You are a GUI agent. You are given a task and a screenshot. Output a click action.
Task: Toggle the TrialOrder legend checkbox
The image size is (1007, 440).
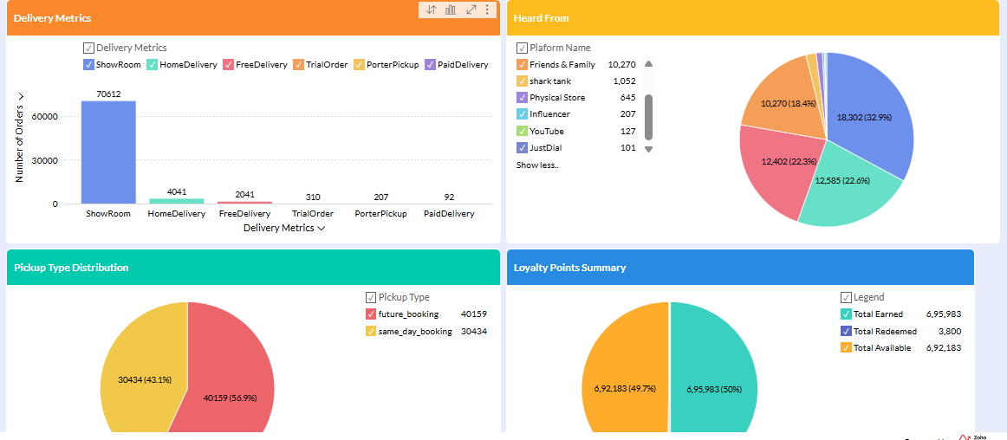pyautogui.click(x=299, y=64)
